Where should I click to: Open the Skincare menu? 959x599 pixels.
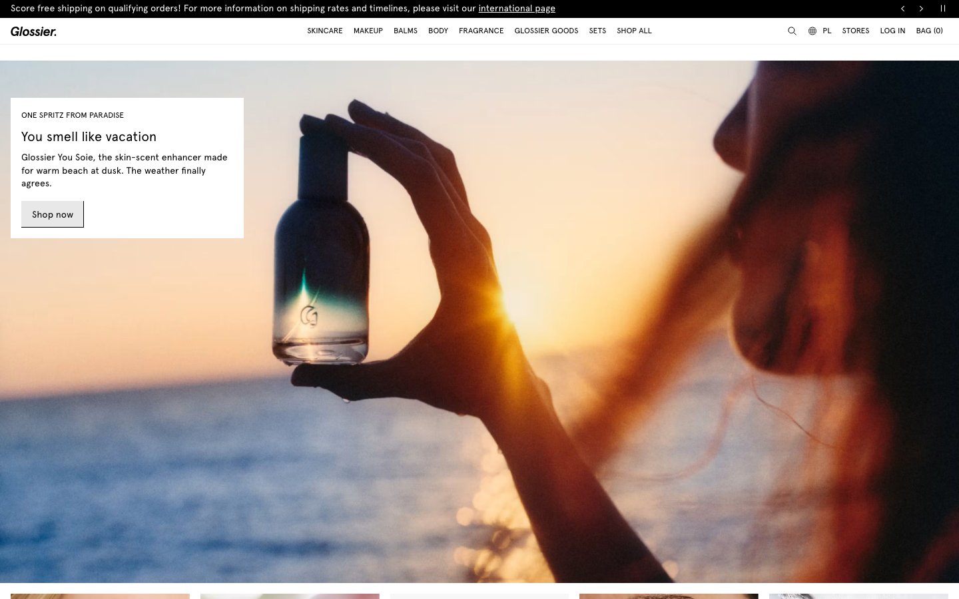pos(325,31)
